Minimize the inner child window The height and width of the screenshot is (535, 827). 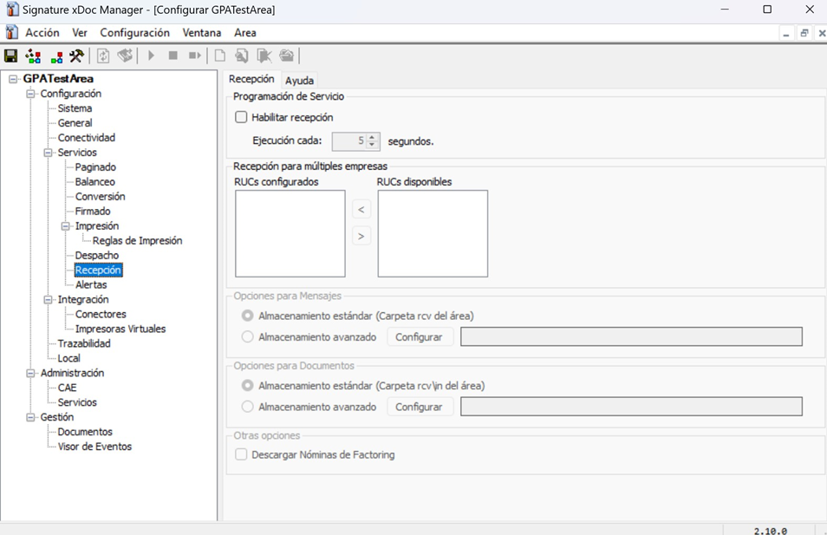pyautogui.click(x=786, y=33)
